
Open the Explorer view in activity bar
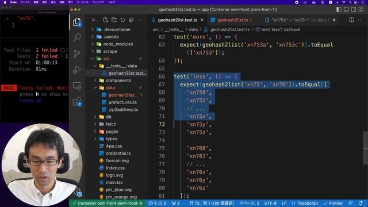77,22
